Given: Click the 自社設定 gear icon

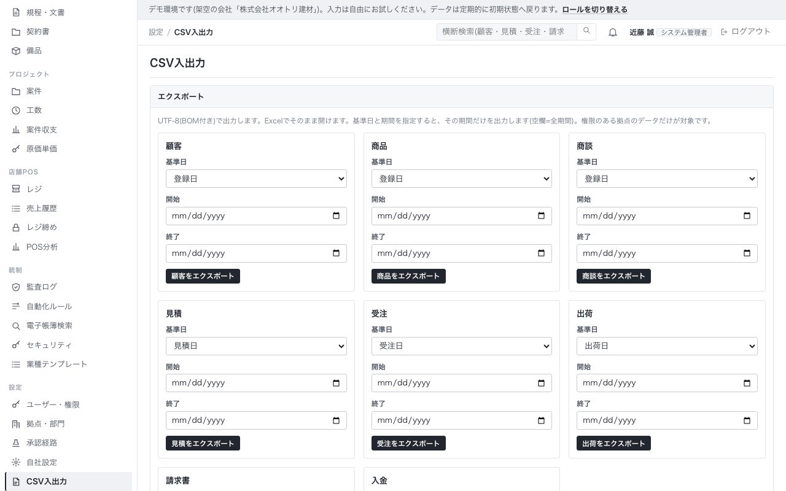Looking at the screenshot, I should pyautogui.click(x=16, y=462).
